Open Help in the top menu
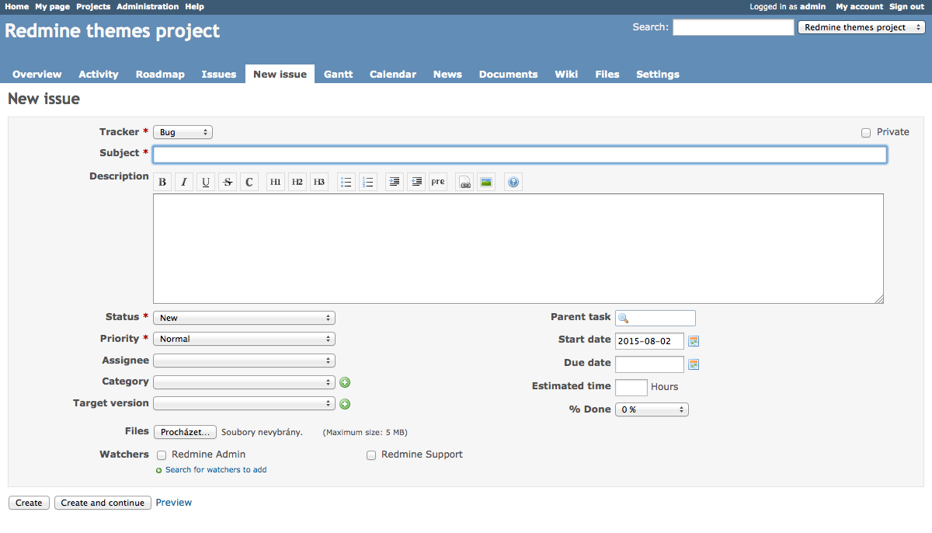The image size is (932, 533). pos(195,6)
